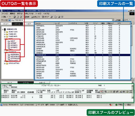Open the ファイル menu
The height and width of the screenshot is (116, 135).
5,13
